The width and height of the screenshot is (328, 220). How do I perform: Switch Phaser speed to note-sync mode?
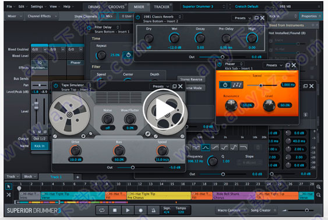pos(237,85)
